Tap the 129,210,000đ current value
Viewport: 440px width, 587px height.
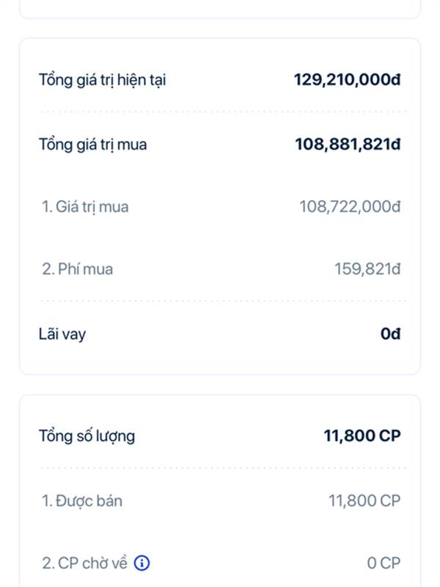pos(347,79)
